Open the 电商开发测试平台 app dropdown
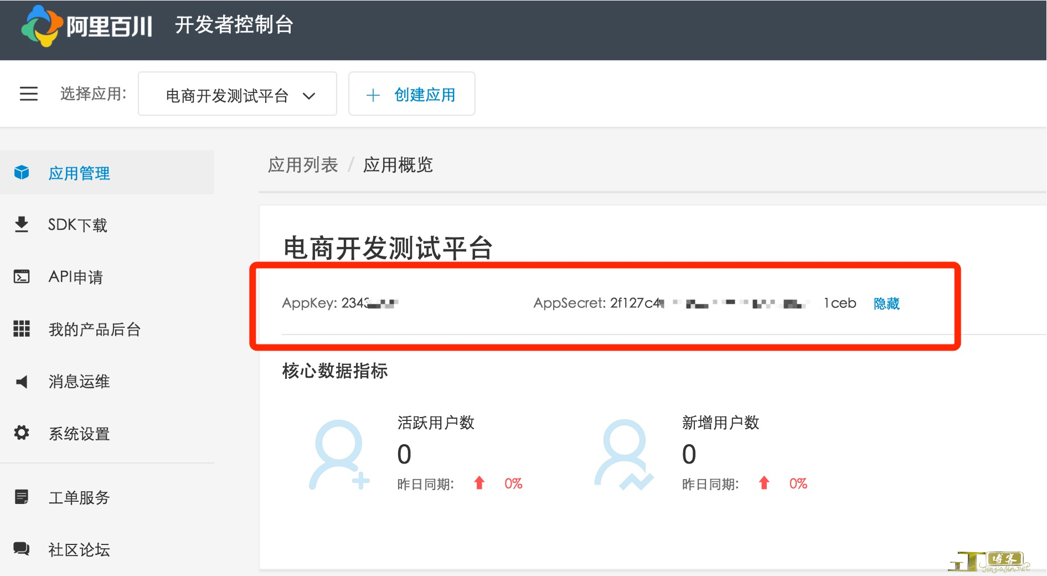This screenshot has height=576, width=1047. (x=227, y=95)
